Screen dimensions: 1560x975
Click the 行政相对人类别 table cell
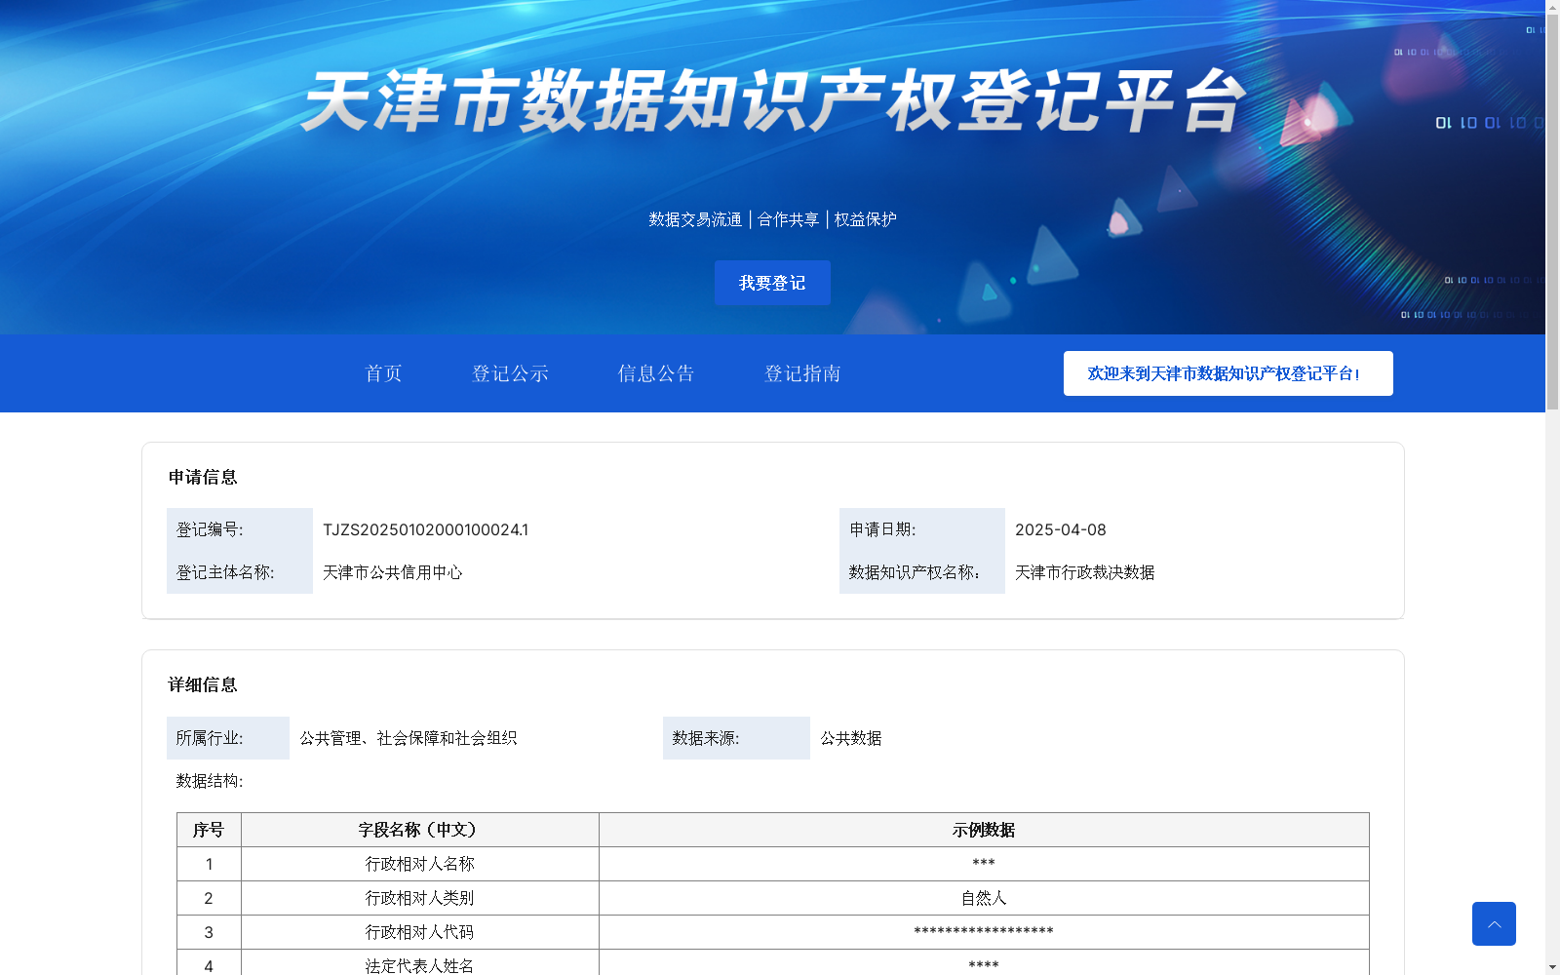point(420,898)
